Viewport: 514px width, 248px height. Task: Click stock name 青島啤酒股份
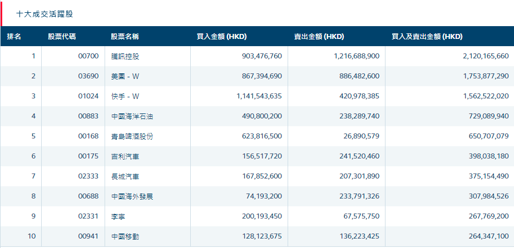(132, 136)
